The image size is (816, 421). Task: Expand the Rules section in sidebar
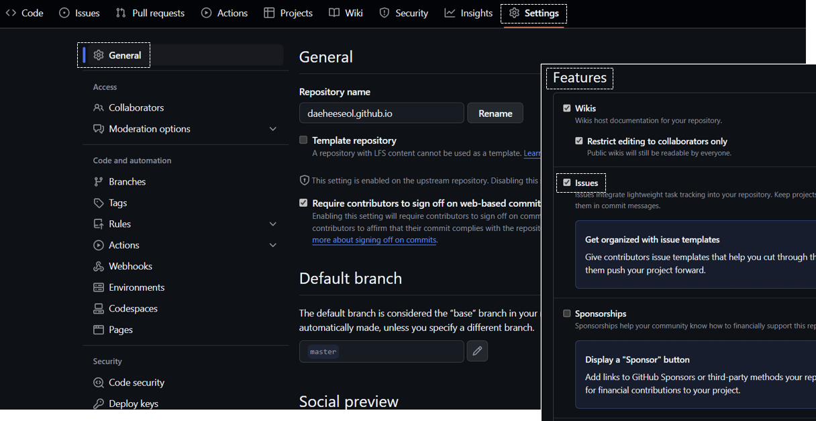(x=272, y=224)
